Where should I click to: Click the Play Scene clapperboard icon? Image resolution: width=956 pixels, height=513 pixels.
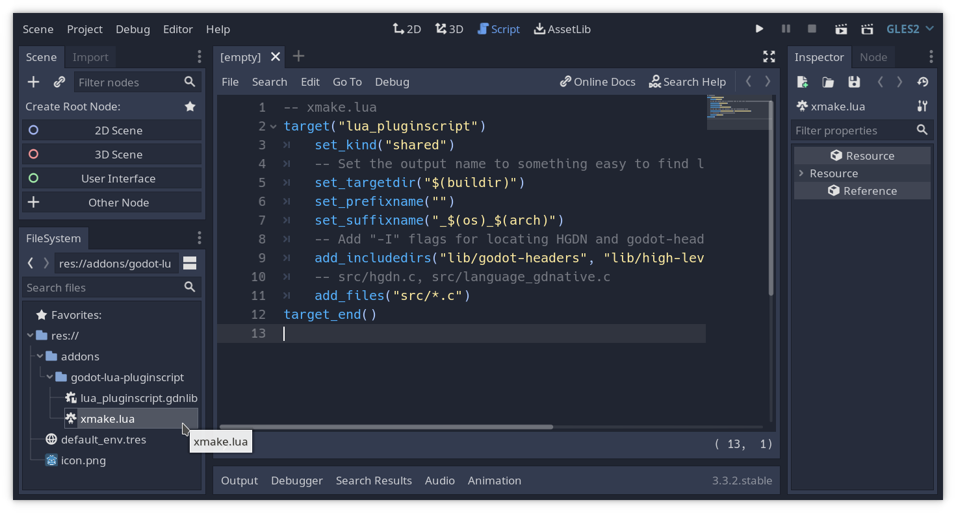841,29
